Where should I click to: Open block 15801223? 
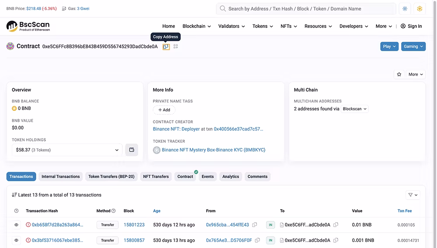[134, 224]
